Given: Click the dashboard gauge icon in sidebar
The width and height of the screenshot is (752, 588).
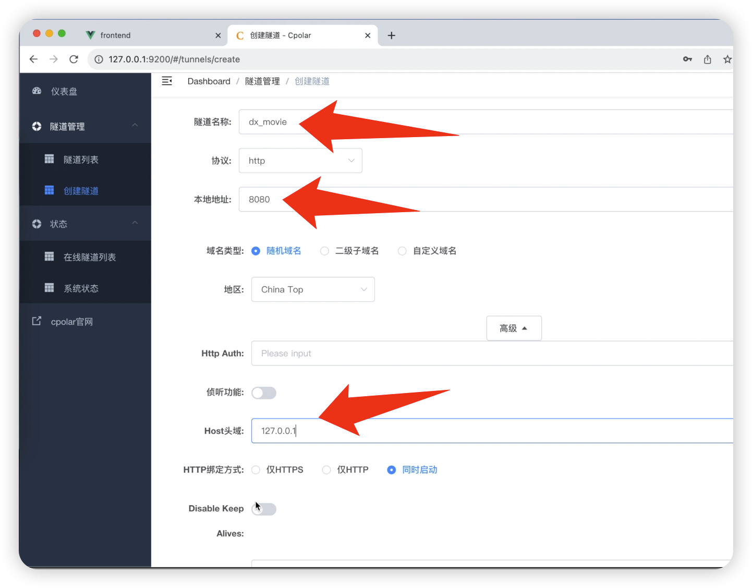Looking at the screenshot, I should (37, 91).
